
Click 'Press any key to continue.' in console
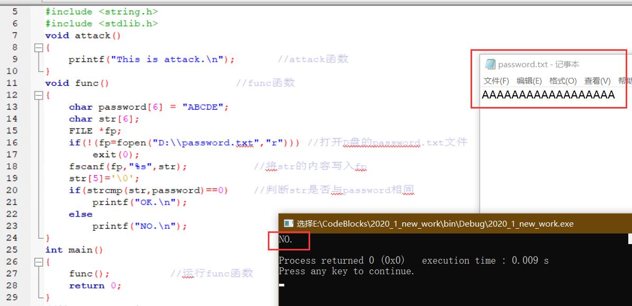tap(347, 271)
